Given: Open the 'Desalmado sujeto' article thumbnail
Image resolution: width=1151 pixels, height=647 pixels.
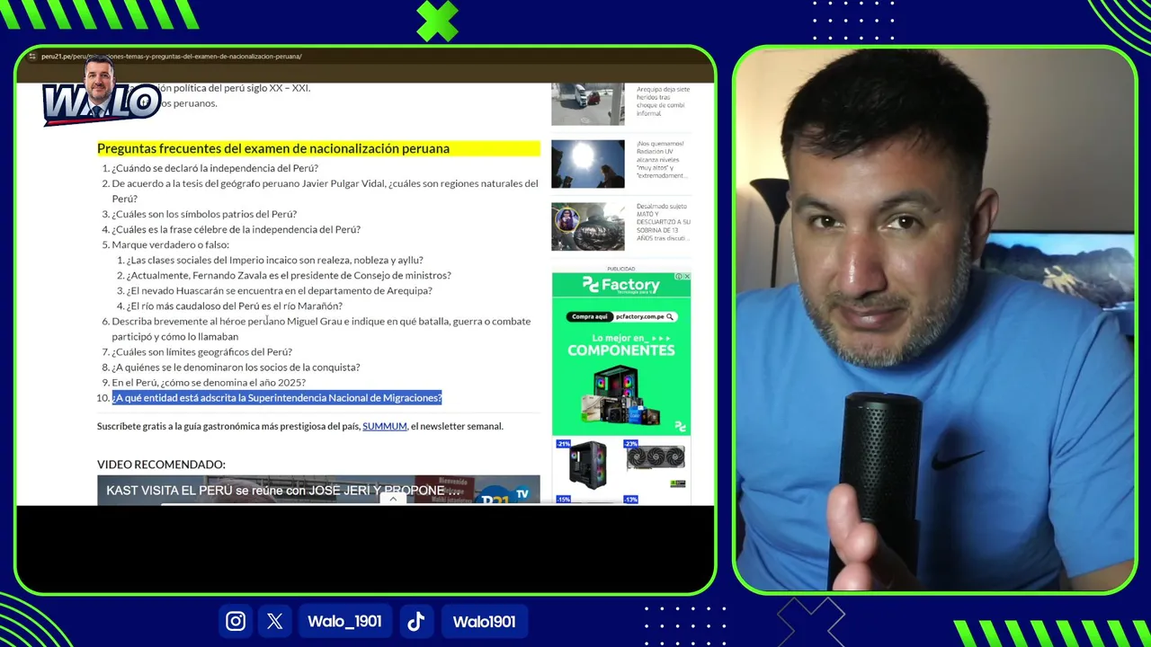Looking at the screenshot, I should pyautogui.click(x=587, y=226).
